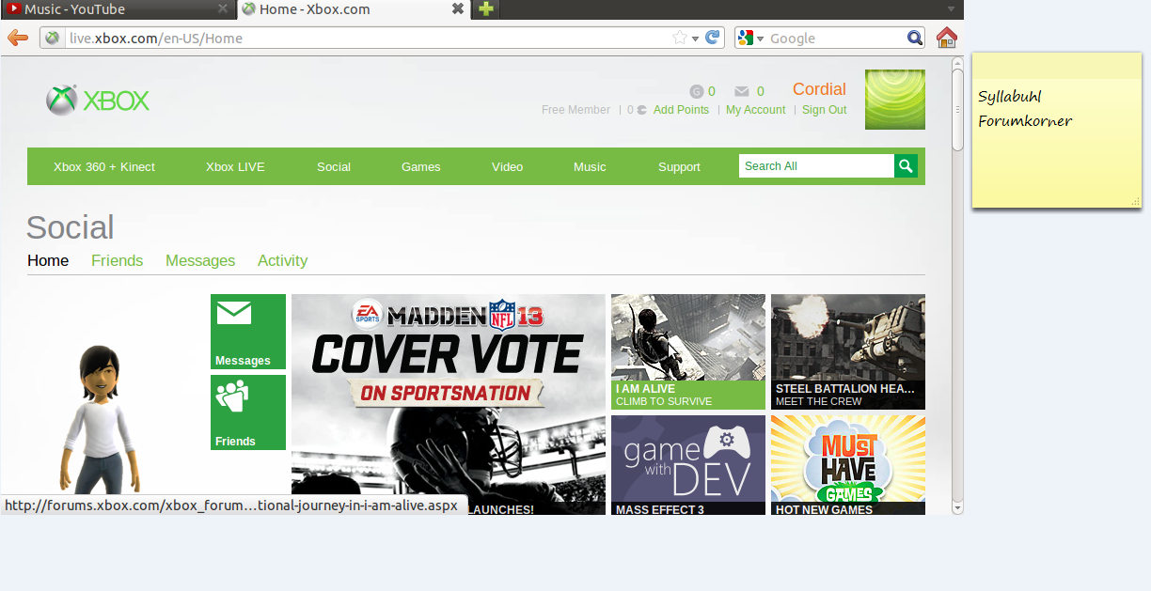Click the site identity globe icon
1151x591 pixels.
pos(53,38)
